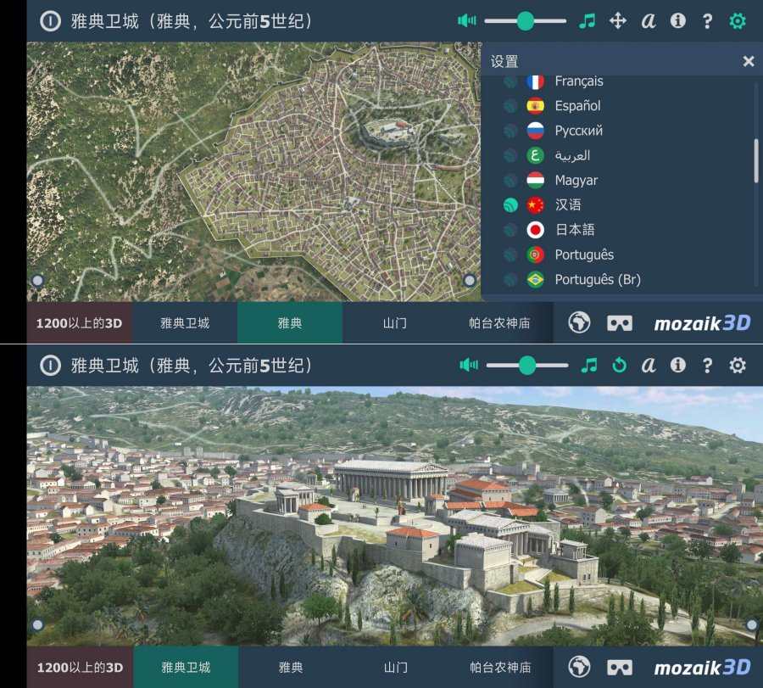
Task: Switch to 雅典卫城 tab in top screen
Action: (185, 323)
